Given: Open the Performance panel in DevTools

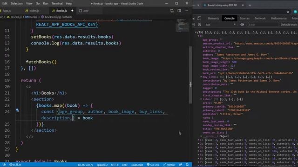Looking at the screenshot, I should 279,19.
